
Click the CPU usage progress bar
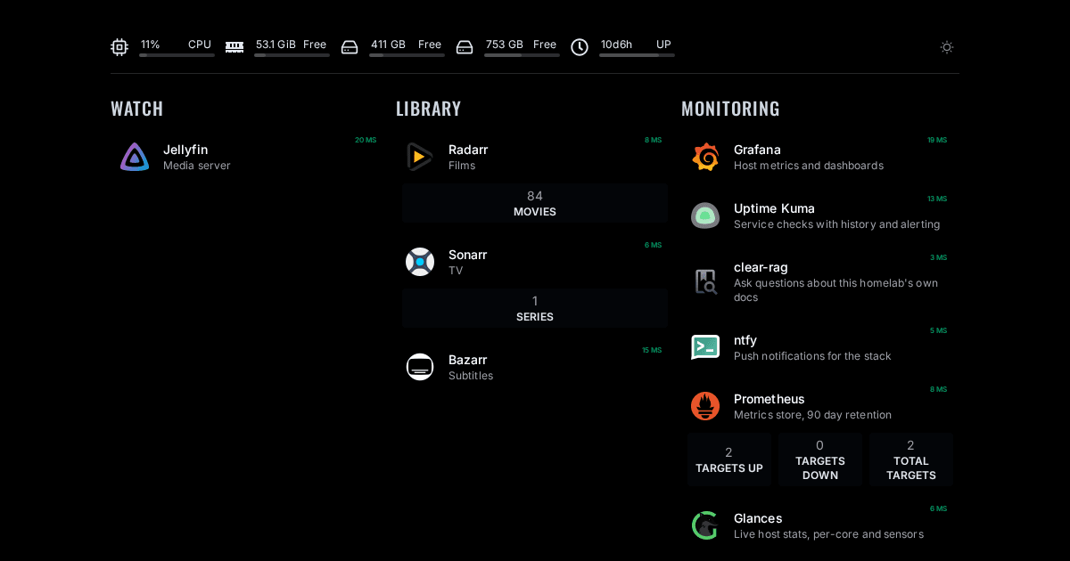[177, 55]
